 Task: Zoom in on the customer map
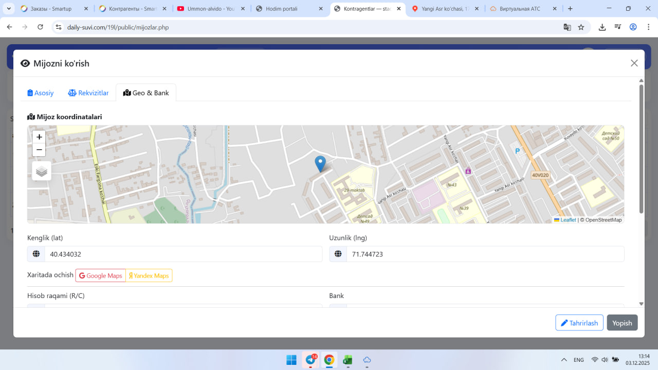click(39, 137)
